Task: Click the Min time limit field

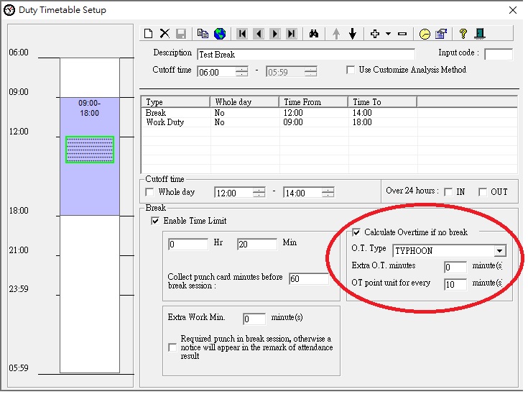Action: 257,244
